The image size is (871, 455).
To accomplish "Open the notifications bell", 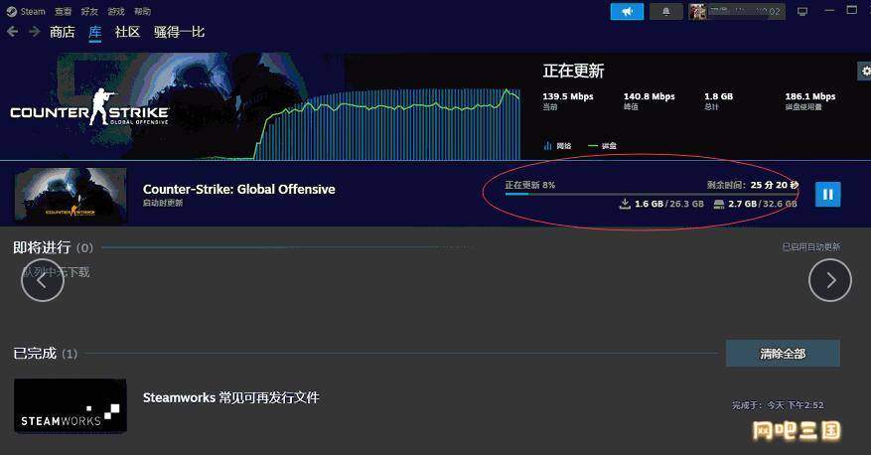I will 666,11.
